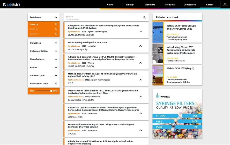Click the 'Technical notes' label under Method Transfer

75,80
